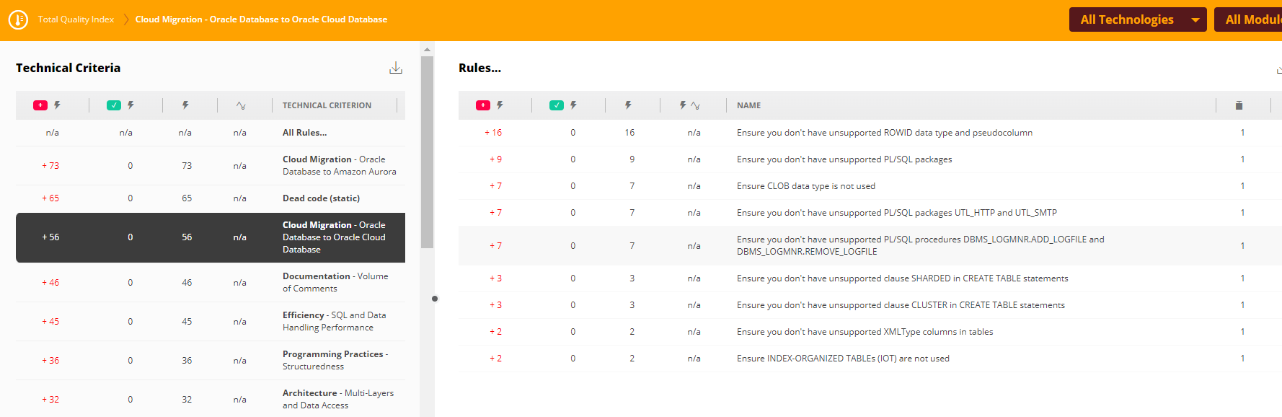Screen dimensions: 1282x417
Task: Click the gauge home icon in header
Action: tap(18, 19)
